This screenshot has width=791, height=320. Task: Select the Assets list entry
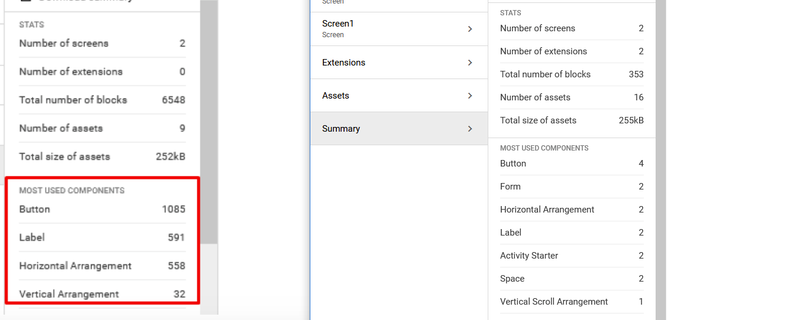[x=336, y=96]
